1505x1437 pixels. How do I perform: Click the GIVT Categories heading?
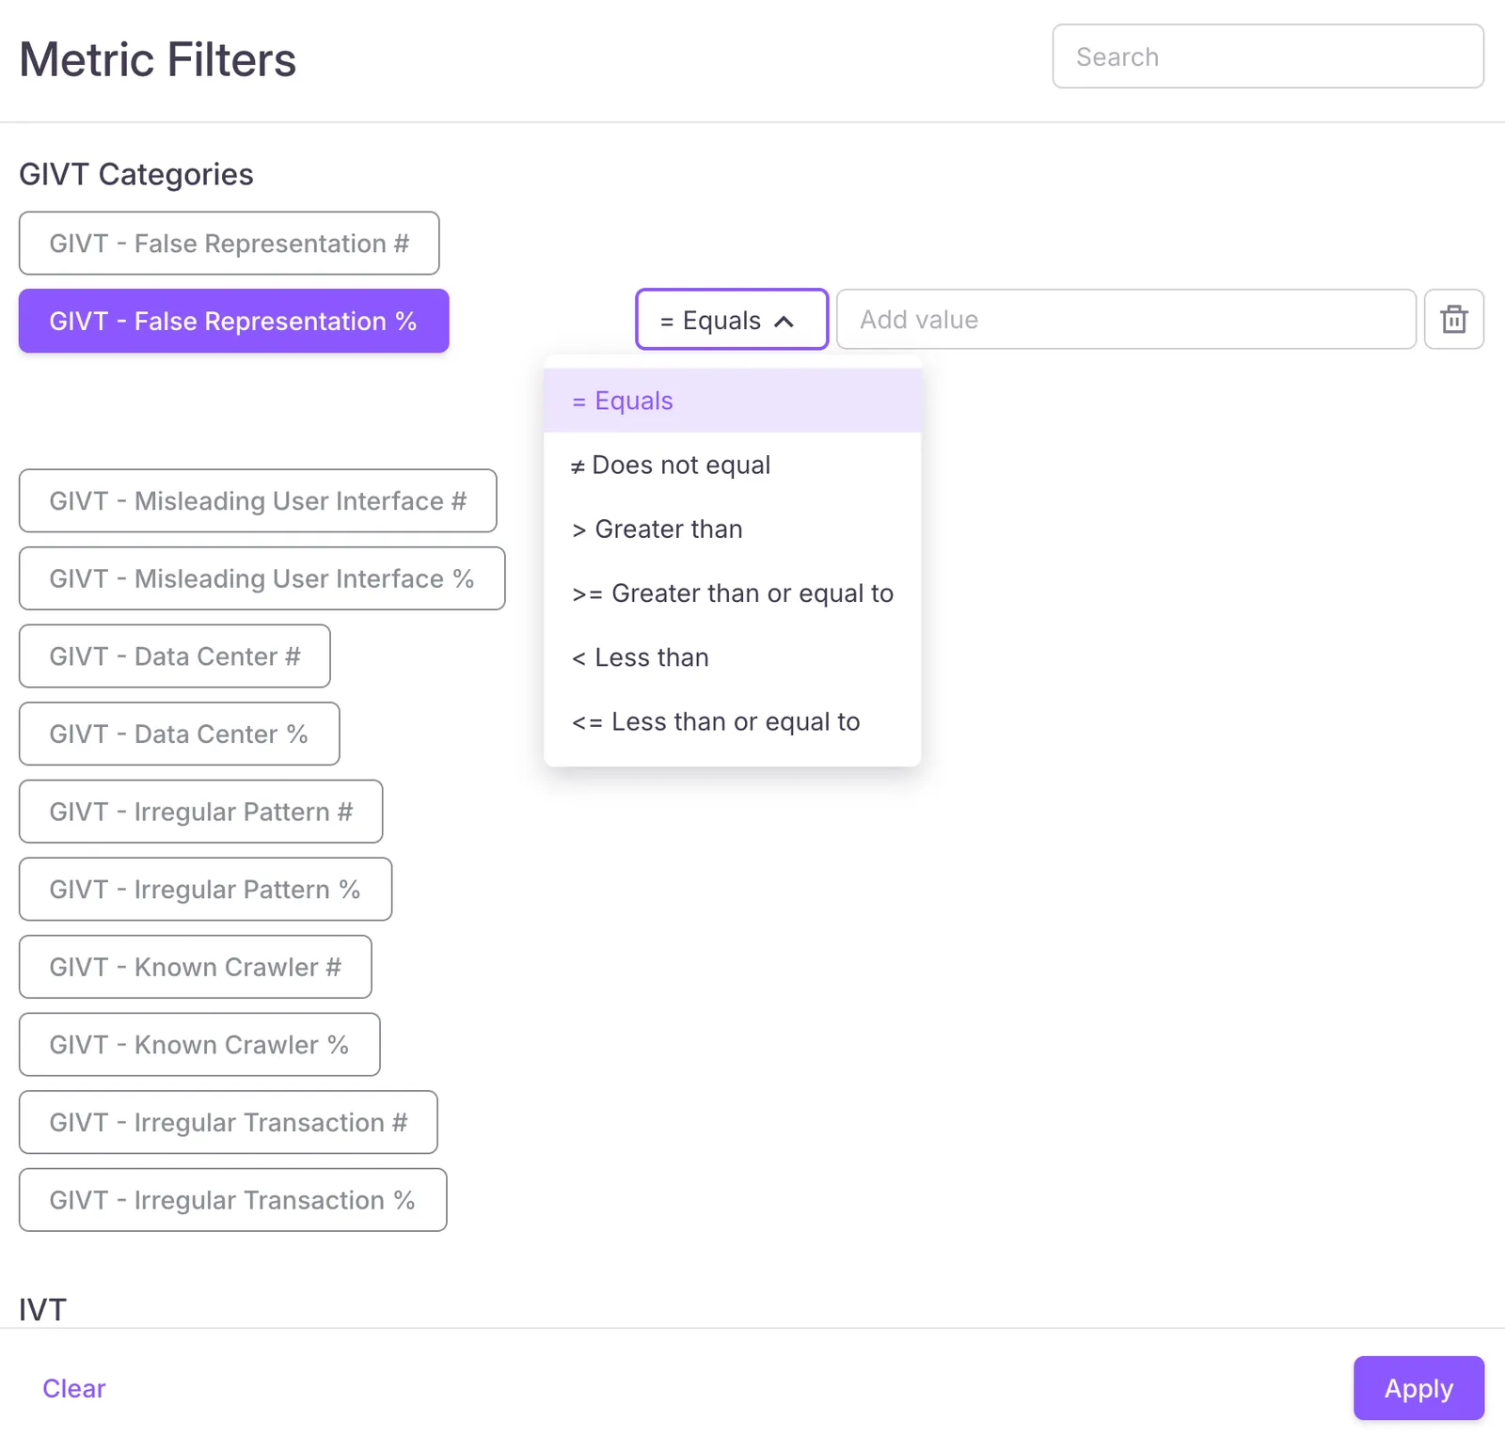tap(136, 175)
